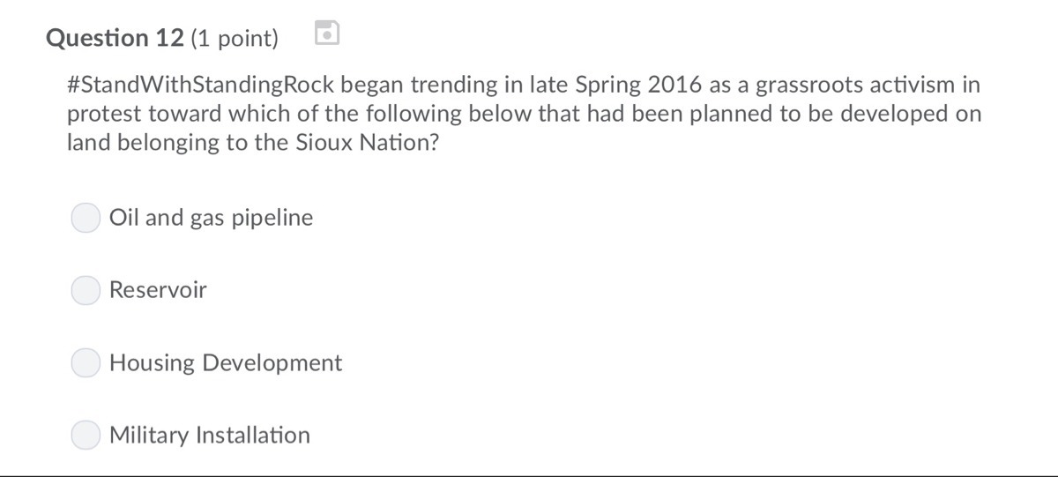Screen dimensions: 1058x477
Task: Choose the Reservoir radio button
Action: click(x=86, y=290)
